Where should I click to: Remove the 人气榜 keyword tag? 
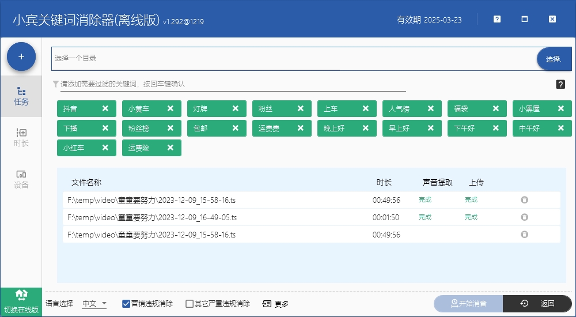click(x=430, y=108)
